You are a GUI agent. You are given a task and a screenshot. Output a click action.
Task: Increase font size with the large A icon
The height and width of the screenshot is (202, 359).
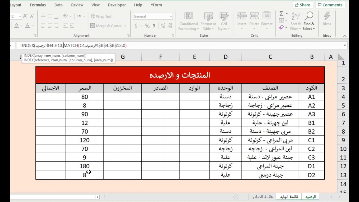(26, 16)
